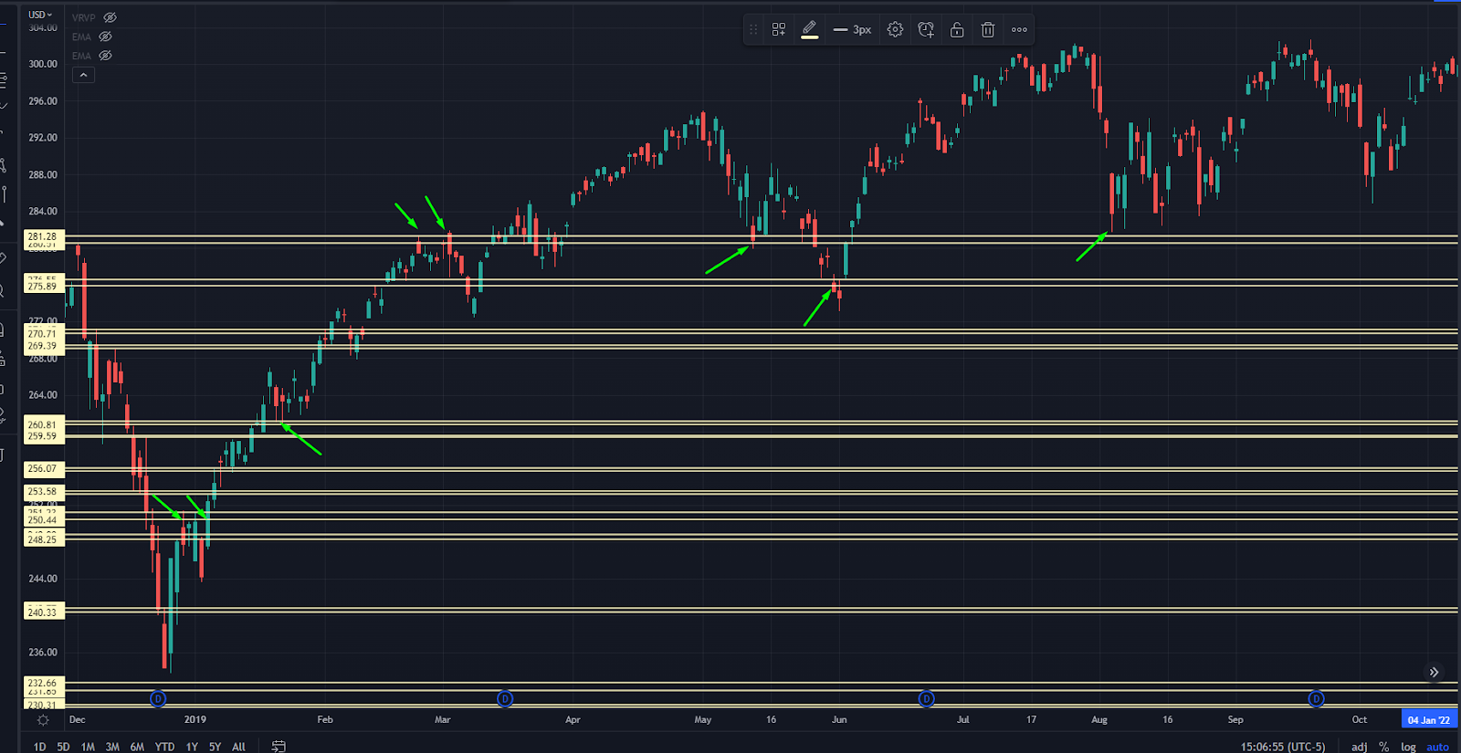The height and width of the screenshot is (753, 1461).
Task: Select the 250.44 price label
Action: (42, 520)
